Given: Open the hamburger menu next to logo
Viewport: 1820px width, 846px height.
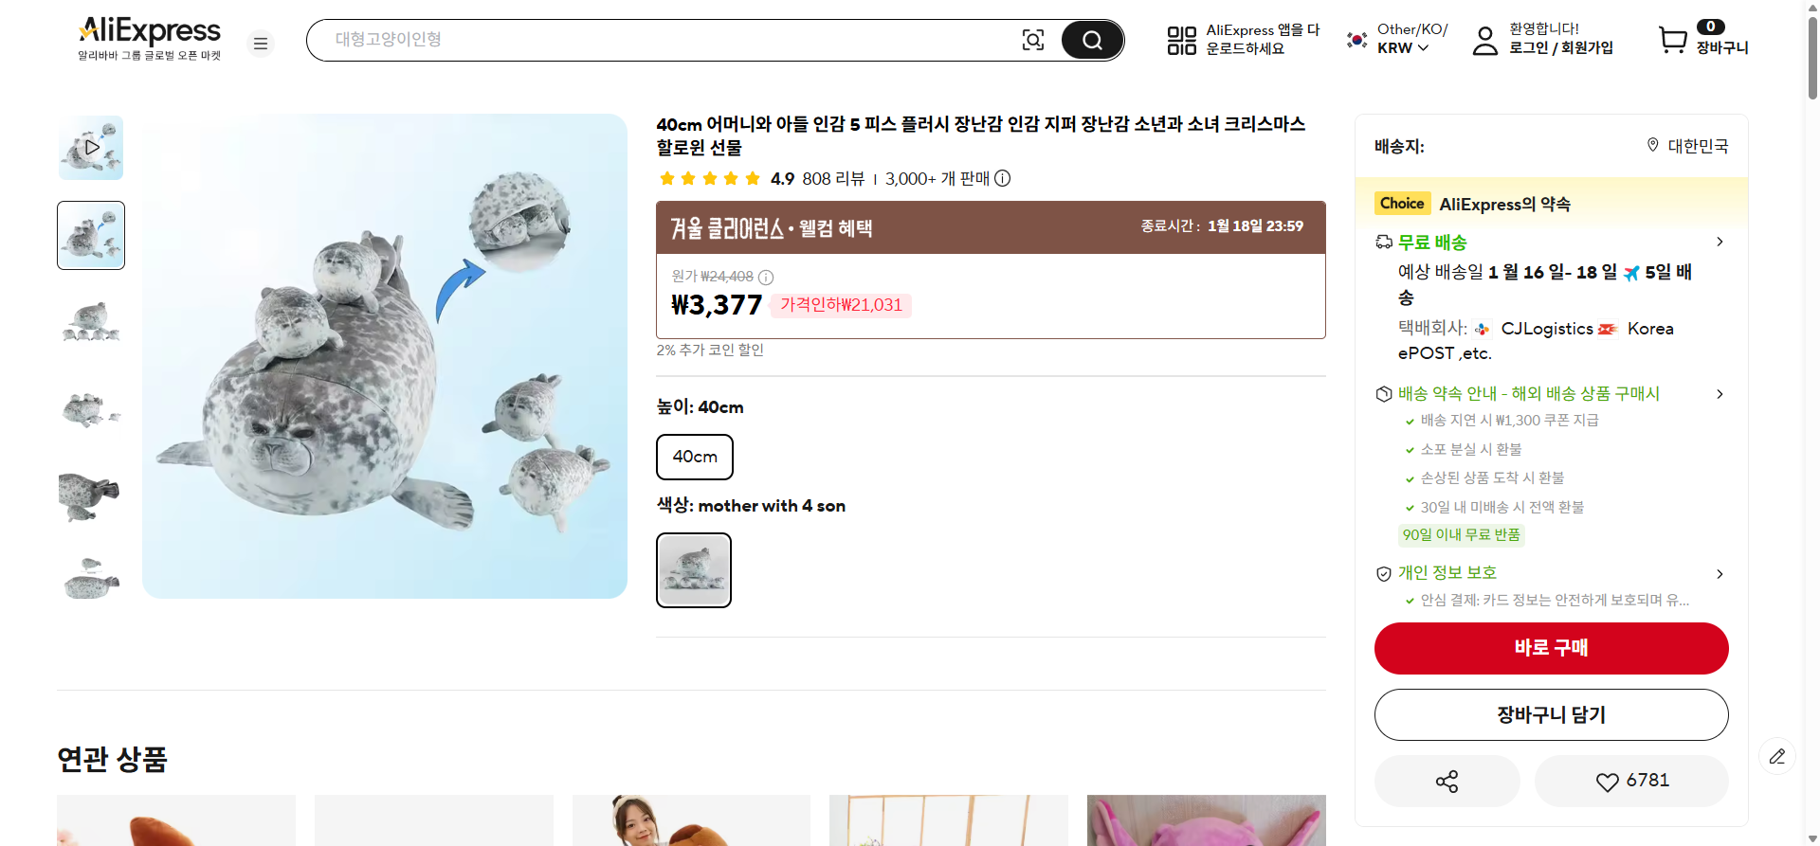Looking at the screenshot, I should click(x=260, y=44).
